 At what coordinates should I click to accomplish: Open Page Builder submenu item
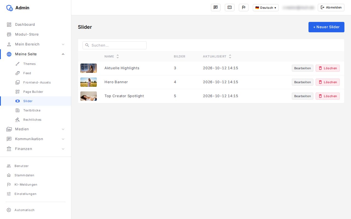[x=36, y=92]
